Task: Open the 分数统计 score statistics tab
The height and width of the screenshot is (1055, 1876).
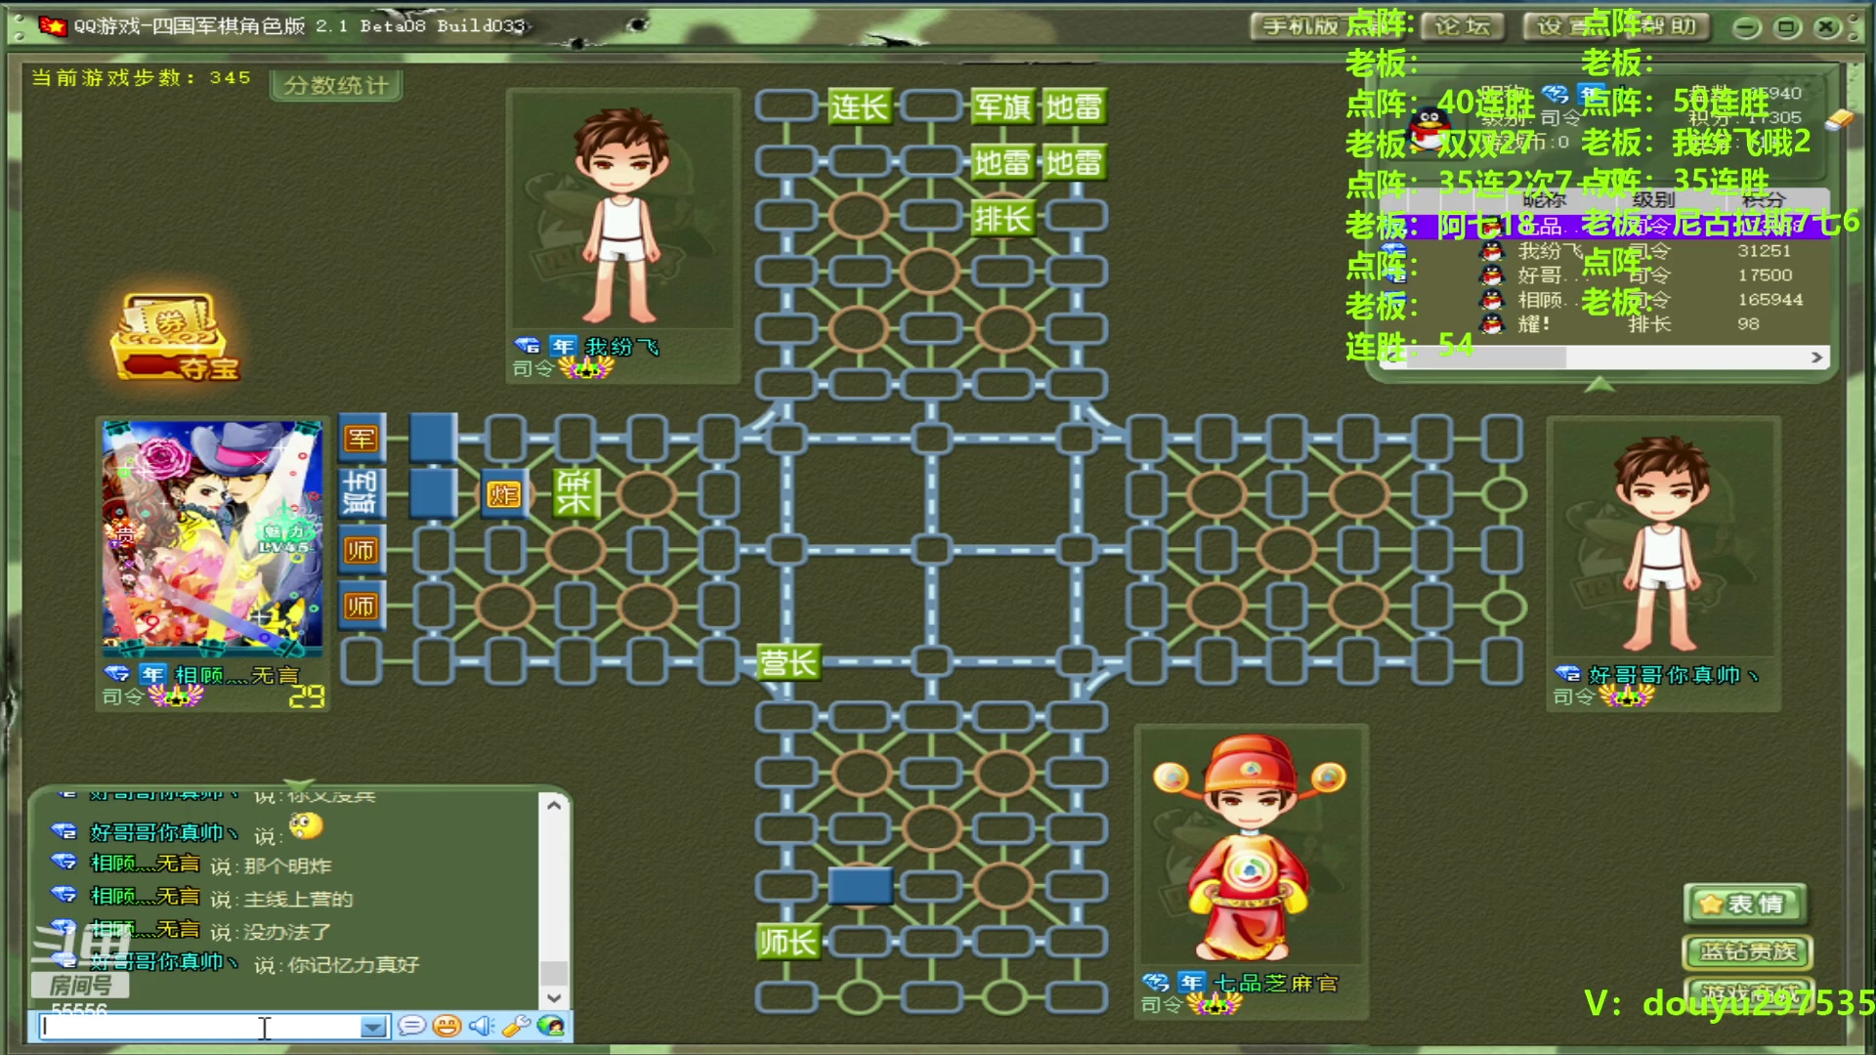Action: pyautogui.click(x=337, y=86)
